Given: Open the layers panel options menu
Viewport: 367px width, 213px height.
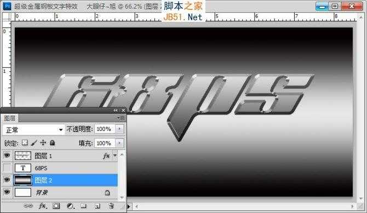Looking at the screenshot, I should (x=121, y=118).
